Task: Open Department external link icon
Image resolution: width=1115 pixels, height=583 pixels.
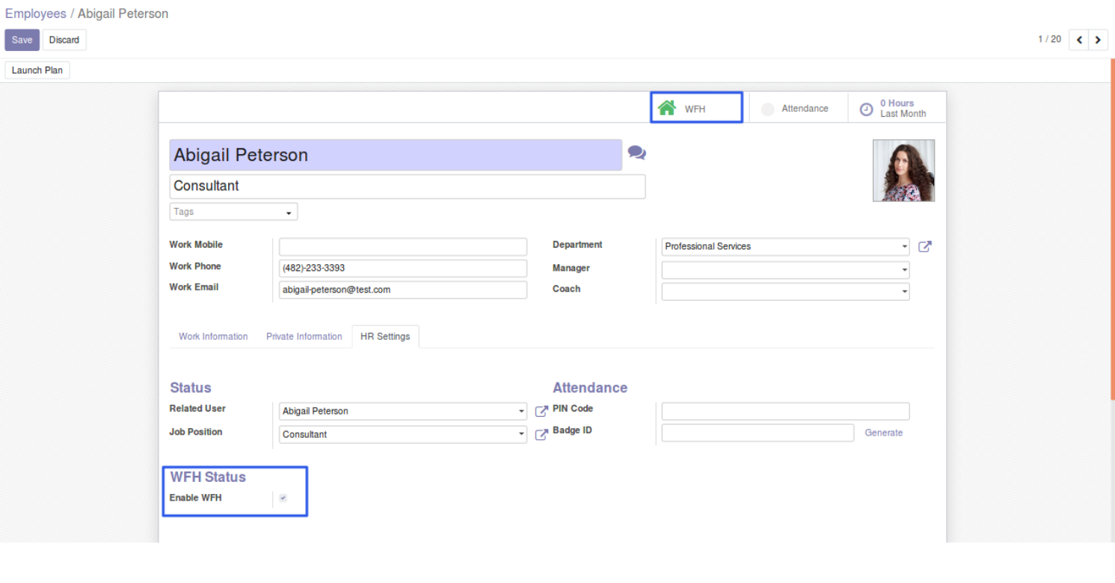Action: 925,246
